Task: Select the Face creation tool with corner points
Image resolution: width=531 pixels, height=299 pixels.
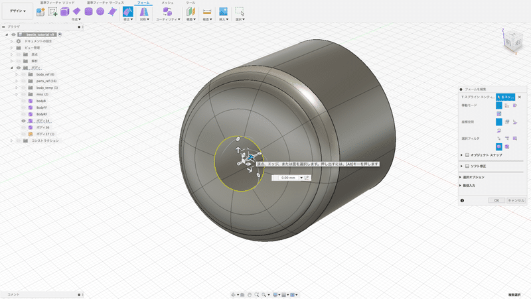Action: point(112,12)
